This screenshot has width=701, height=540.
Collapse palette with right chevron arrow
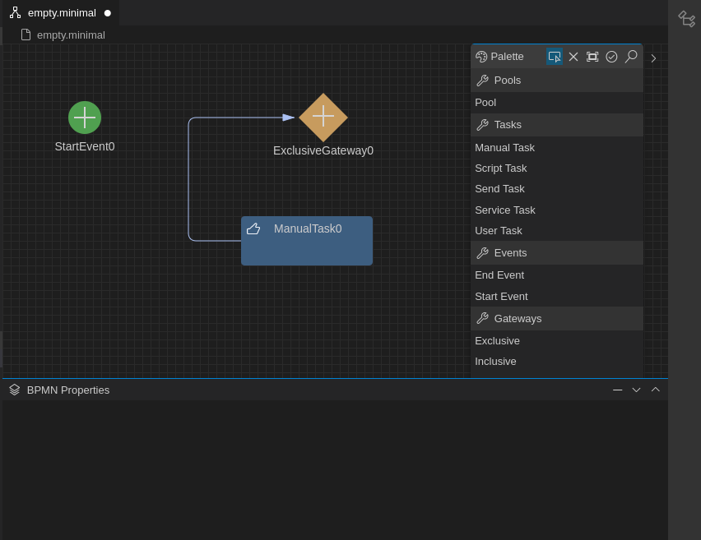click(x=653, y=58)
